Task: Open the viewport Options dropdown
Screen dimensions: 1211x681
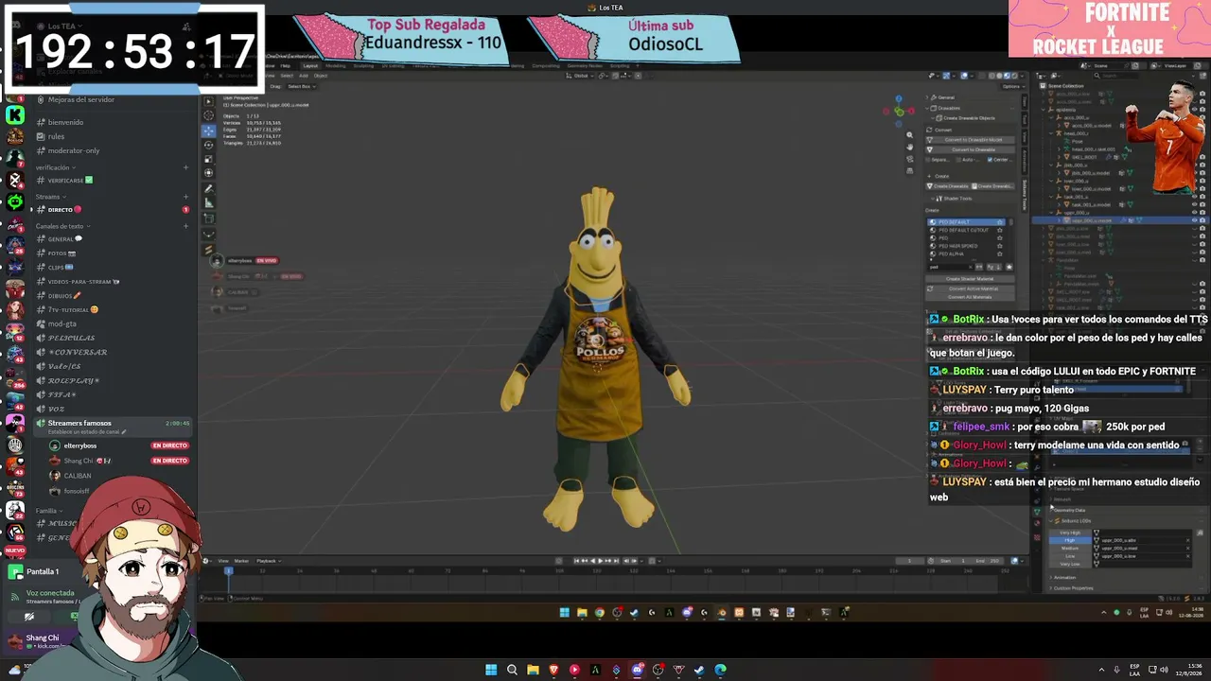Action: pyautogui.click(x=1010, y=86)
